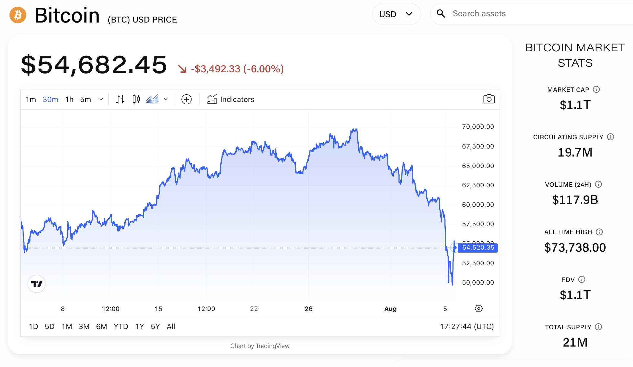
Task: Switch to the YTD date range
Action: coord(121,326)
